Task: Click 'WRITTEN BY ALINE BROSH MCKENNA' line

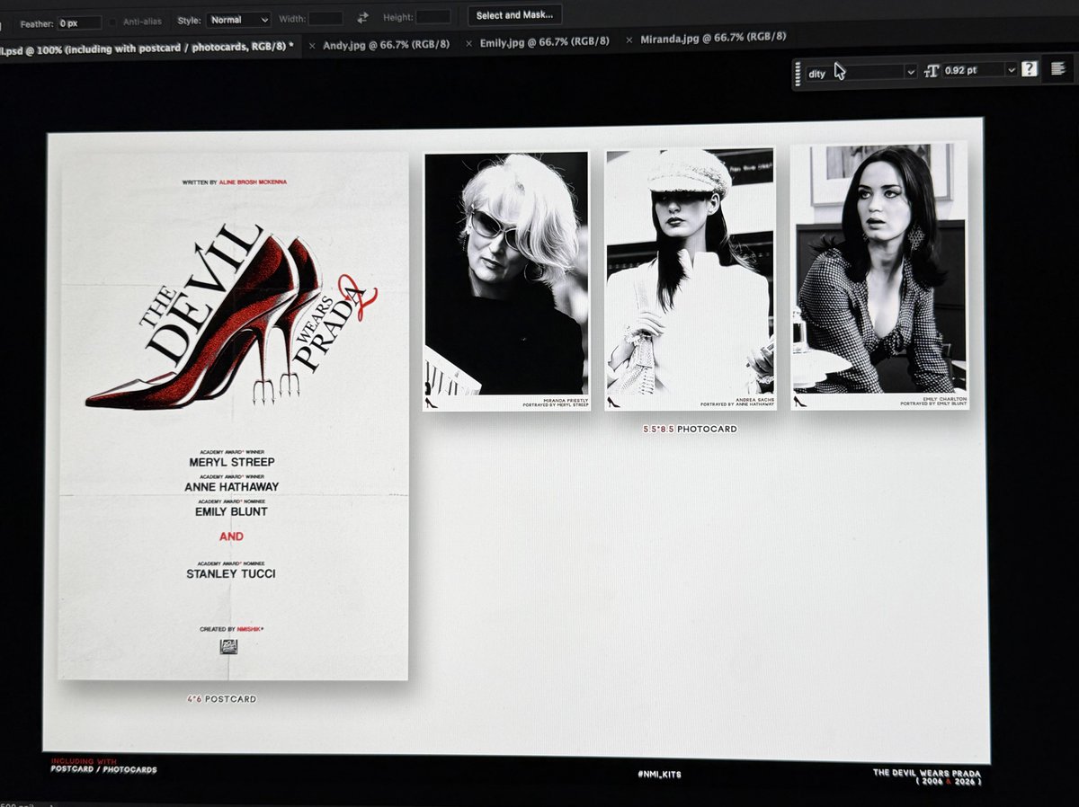Action: click(234, 182)
